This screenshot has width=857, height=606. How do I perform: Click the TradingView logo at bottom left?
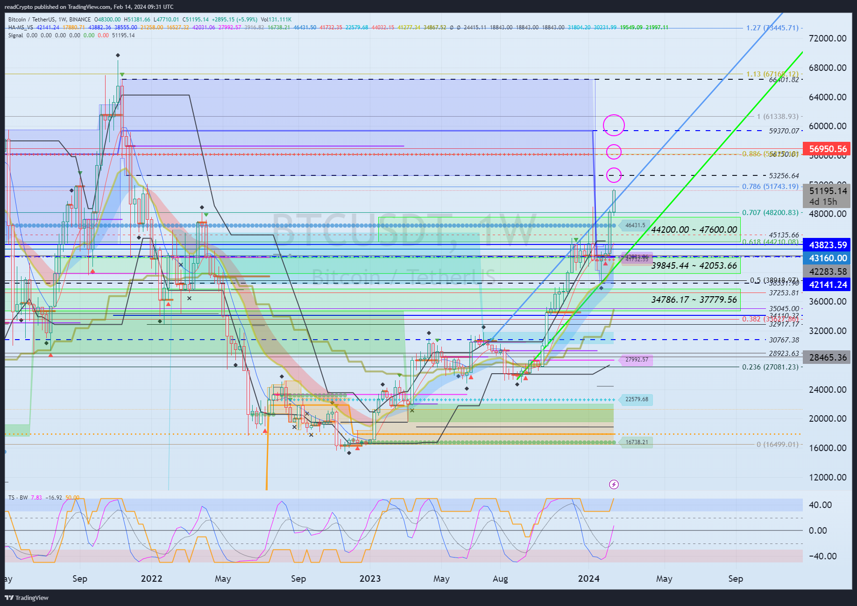[x=27, y=598]
